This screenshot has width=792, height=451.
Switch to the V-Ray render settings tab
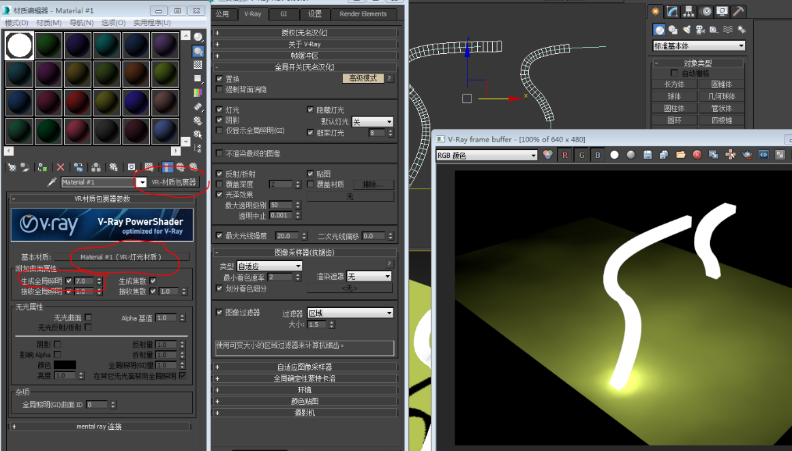[x=253, y=14]
